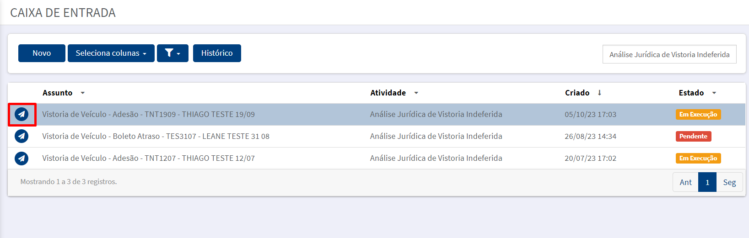Select the Boleto Atraso TES3107 row
This screenshot has width=749, height=238.
377,136
